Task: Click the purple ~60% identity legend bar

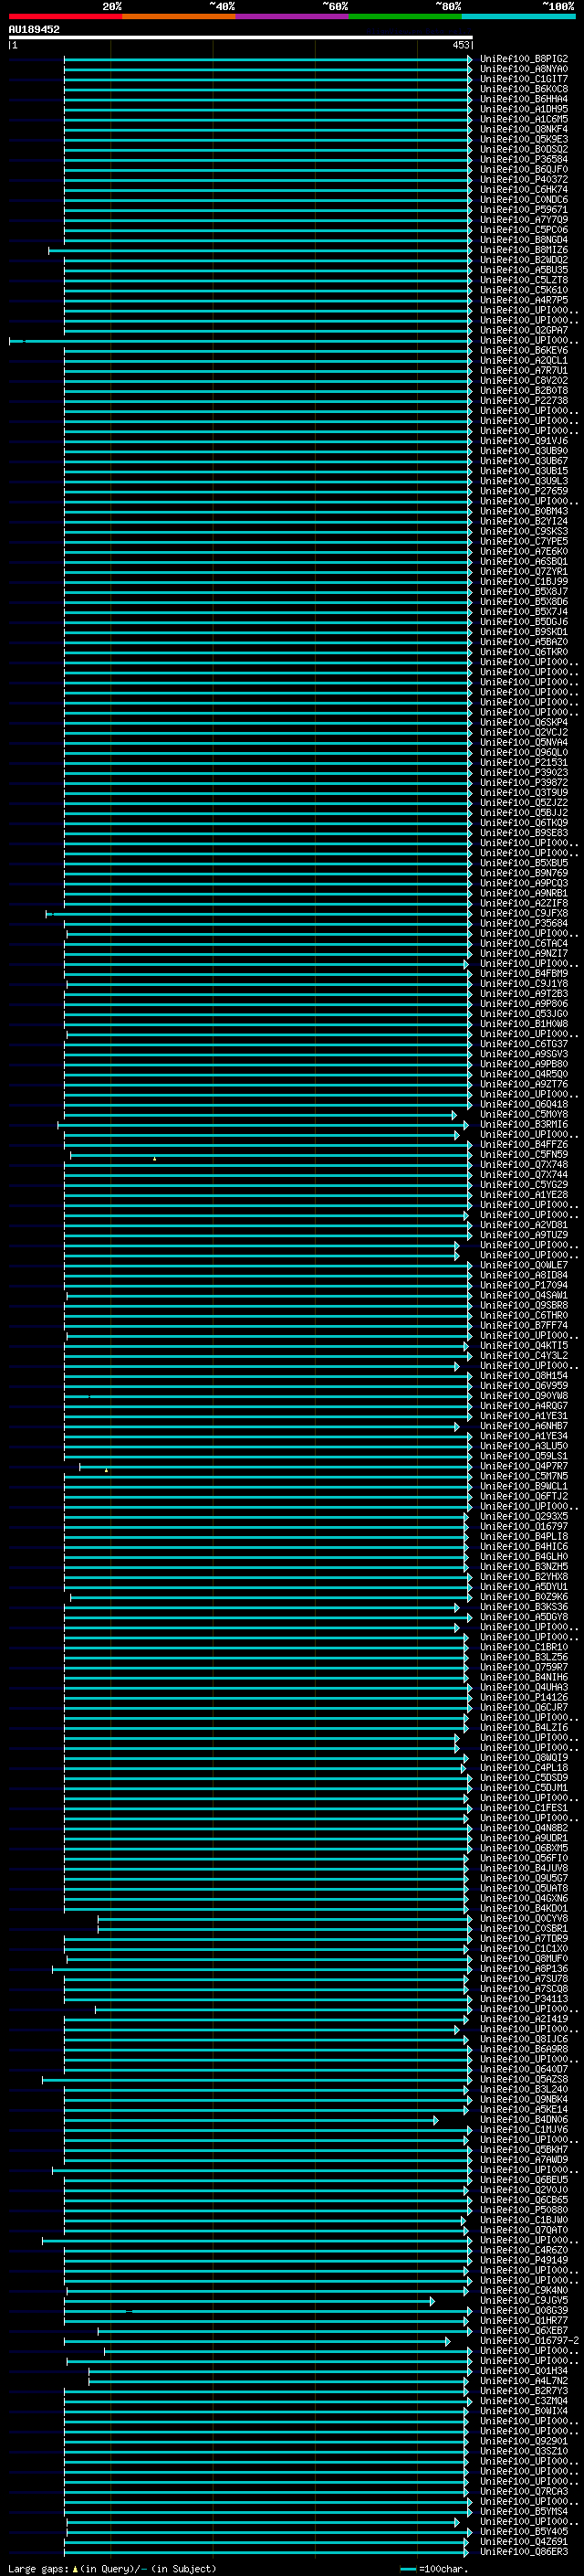Action: 293,16
